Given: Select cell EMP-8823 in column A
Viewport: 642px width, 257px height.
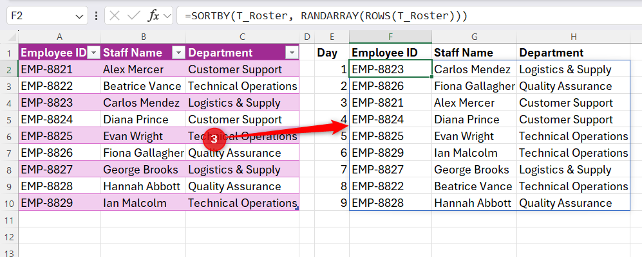Looking at the screenshot, I should coord(59,103).
